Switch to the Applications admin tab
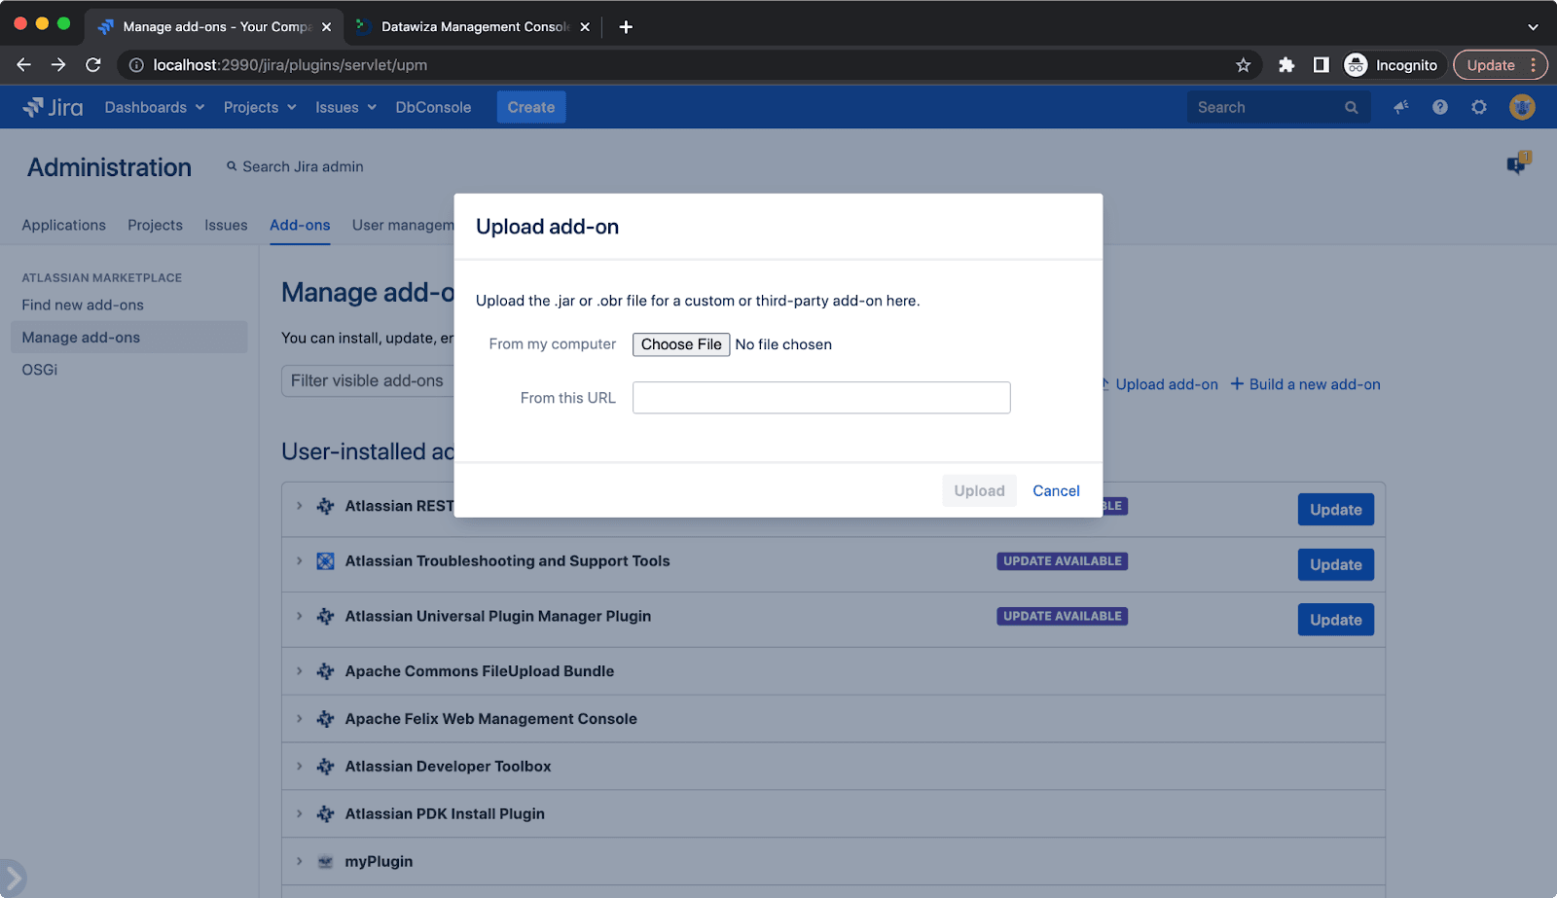The width and height of the screenshot is (1557, 898). pos(63,225)
